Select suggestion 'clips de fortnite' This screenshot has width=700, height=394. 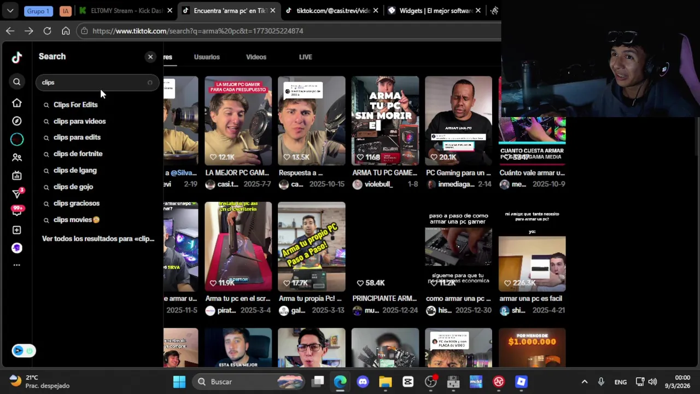78,154
